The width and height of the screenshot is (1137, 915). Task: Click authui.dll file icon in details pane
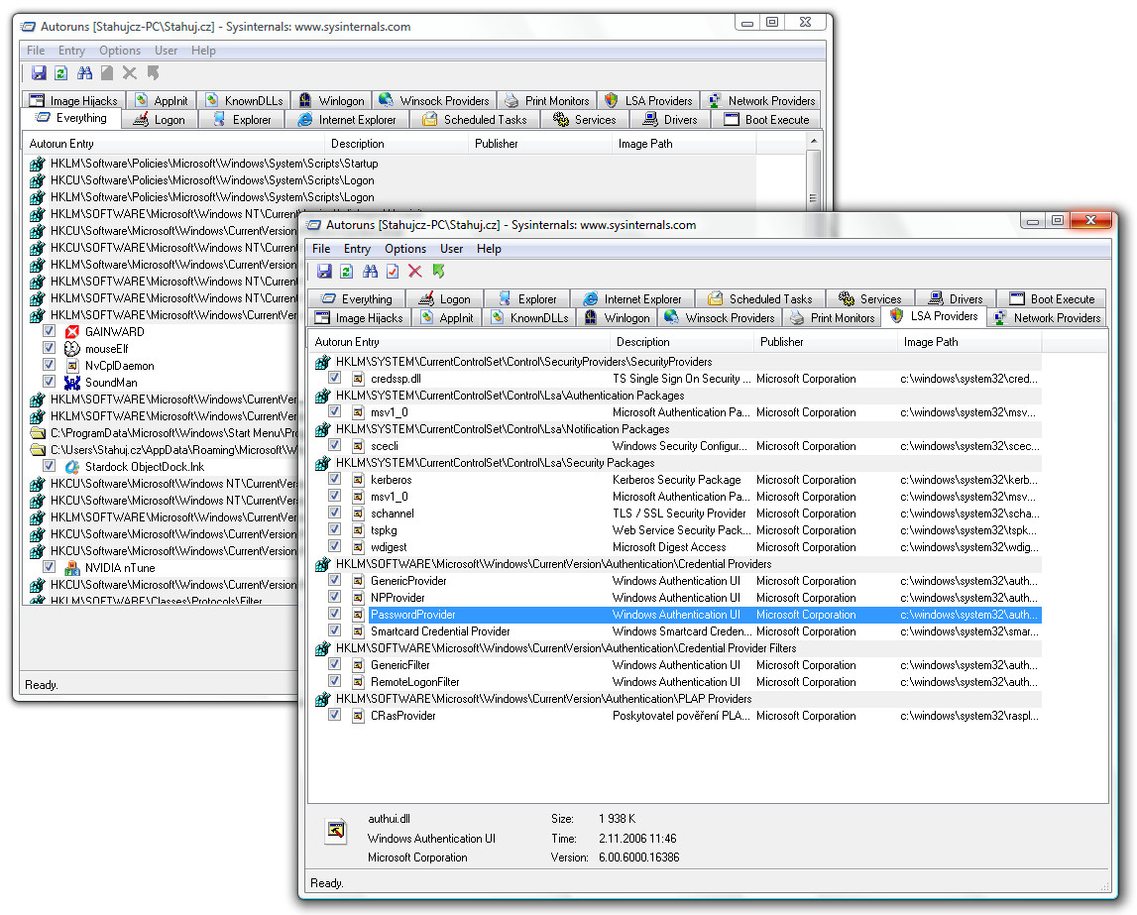coord(336,830)
